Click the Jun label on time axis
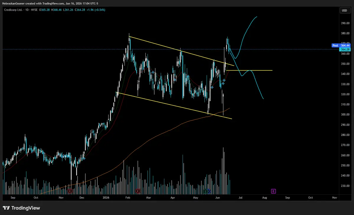The height and width of the screenshot is (215, 354). coord(218,198)
